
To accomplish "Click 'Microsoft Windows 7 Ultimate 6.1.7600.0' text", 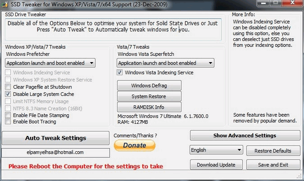I will [163, 116].
